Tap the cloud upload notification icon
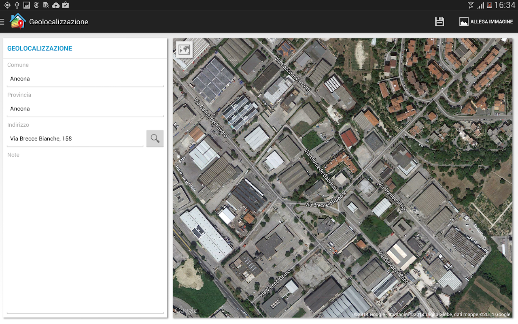The image size is (518, 324). tap(56, 5)
